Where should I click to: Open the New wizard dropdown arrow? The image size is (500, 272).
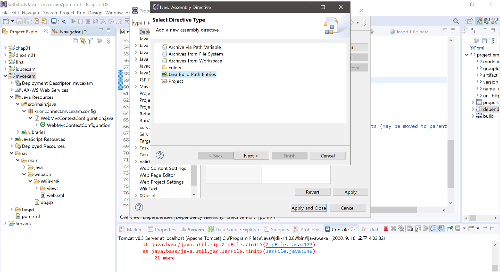[12, 21]
